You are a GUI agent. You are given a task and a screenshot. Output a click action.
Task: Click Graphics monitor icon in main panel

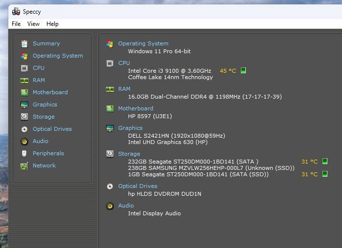pos(110,128)
